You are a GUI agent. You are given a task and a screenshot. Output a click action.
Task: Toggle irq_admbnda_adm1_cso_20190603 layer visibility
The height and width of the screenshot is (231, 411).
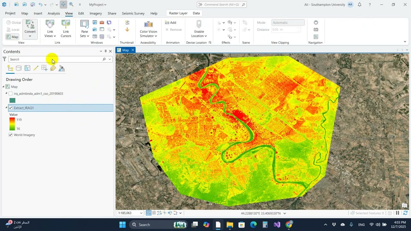coord(11,94)
